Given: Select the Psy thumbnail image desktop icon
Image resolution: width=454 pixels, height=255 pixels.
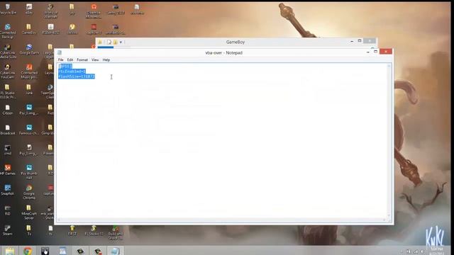Looking at the screenshot, I should click(29, 172).
